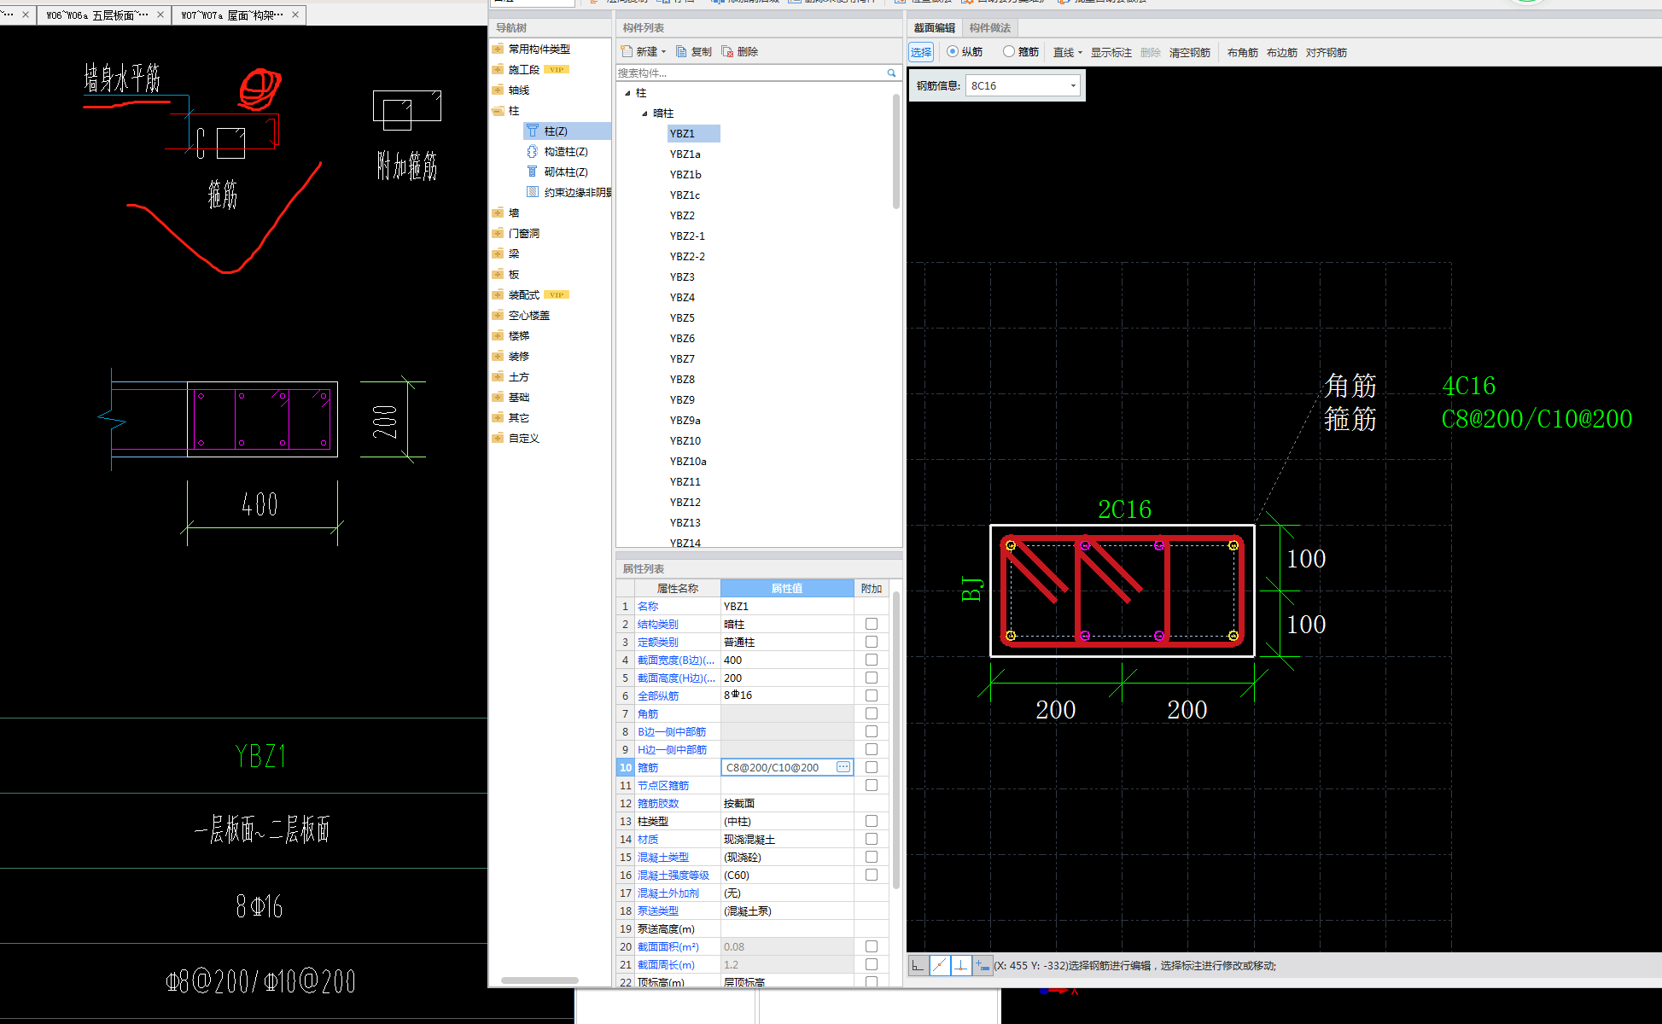The height and width of the screenshot is (1024, 1662).
Task: Click the 土方 folder icon
Action: [498, 376]
